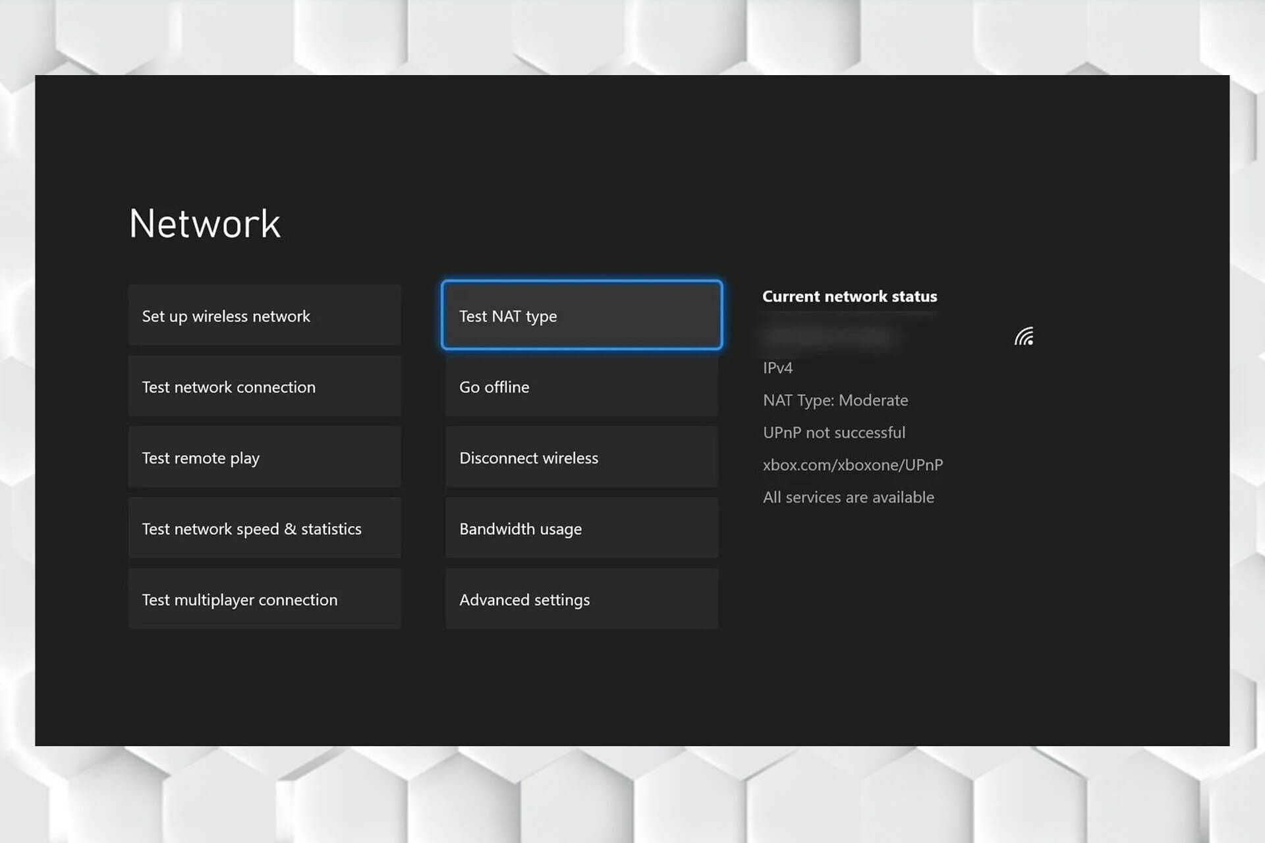Run Test network connection

coord(264,387)
